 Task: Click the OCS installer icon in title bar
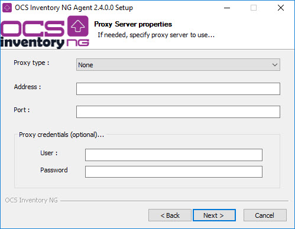tap(7, 8)
